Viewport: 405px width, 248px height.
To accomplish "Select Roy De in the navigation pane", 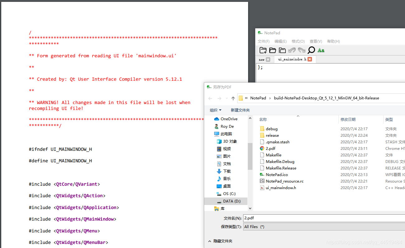I will click(227, 126).
